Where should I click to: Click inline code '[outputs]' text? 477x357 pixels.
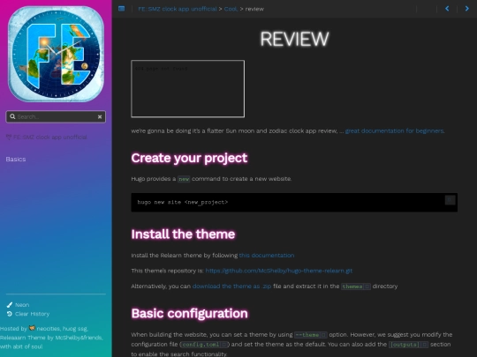click(x=405, y=345)
